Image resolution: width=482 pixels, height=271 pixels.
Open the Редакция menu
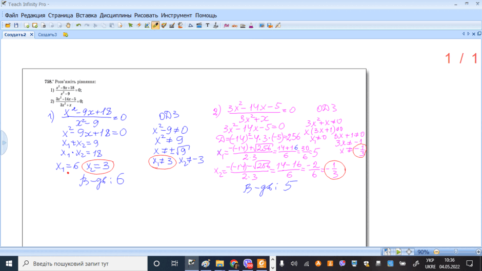click(33, 15)
